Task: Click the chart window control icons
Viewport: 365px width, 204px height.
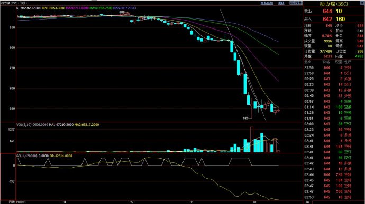Action: pos(296,3)
